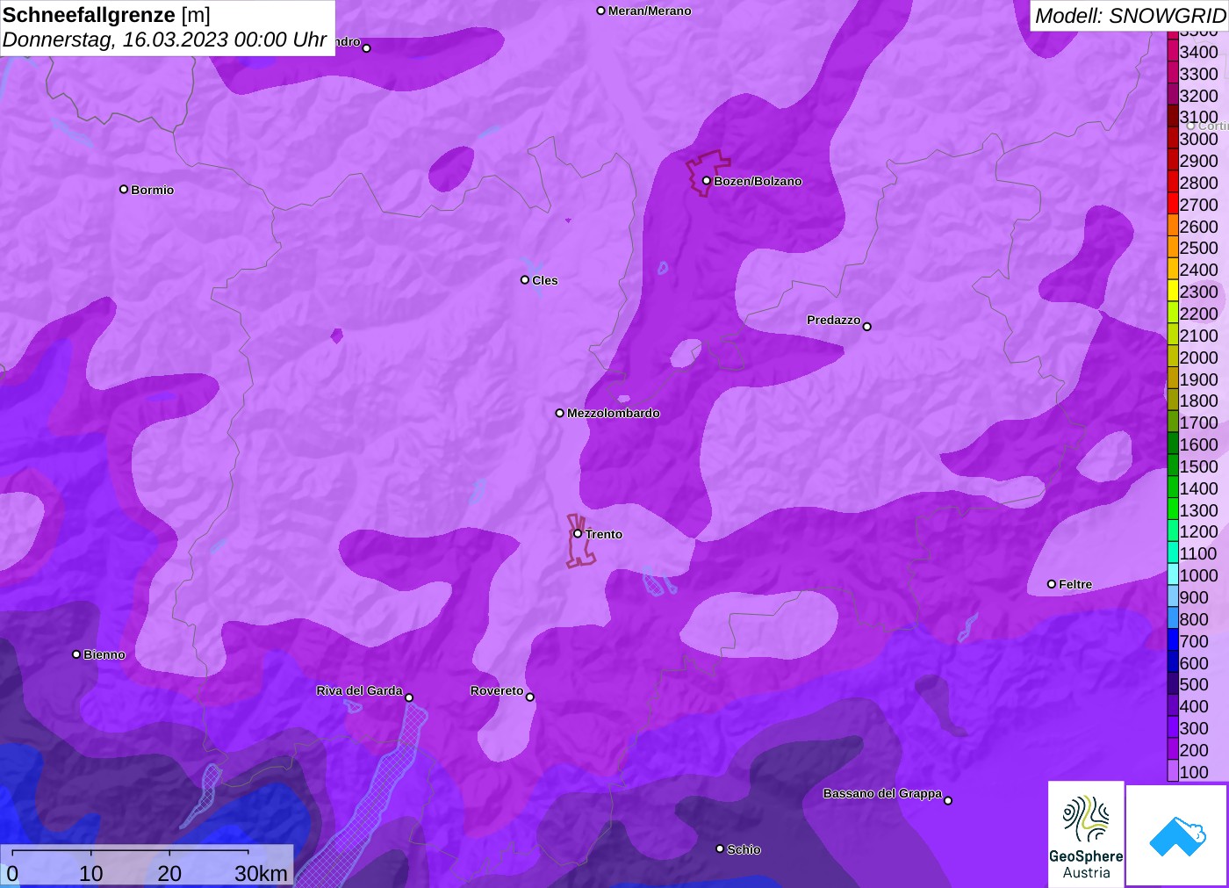
Task: Click the legend value "600"
Action: point(1194,663)
